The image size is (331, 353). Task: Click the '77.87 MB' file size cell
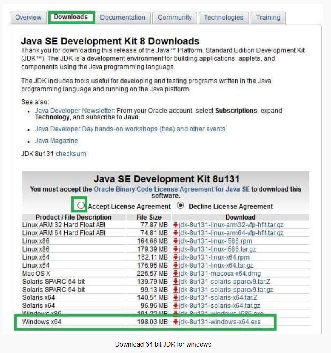point(154,225)
